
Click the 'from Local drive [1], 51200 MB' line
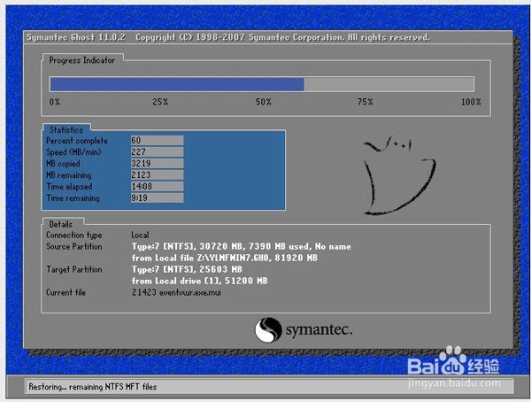pos(199,281)
